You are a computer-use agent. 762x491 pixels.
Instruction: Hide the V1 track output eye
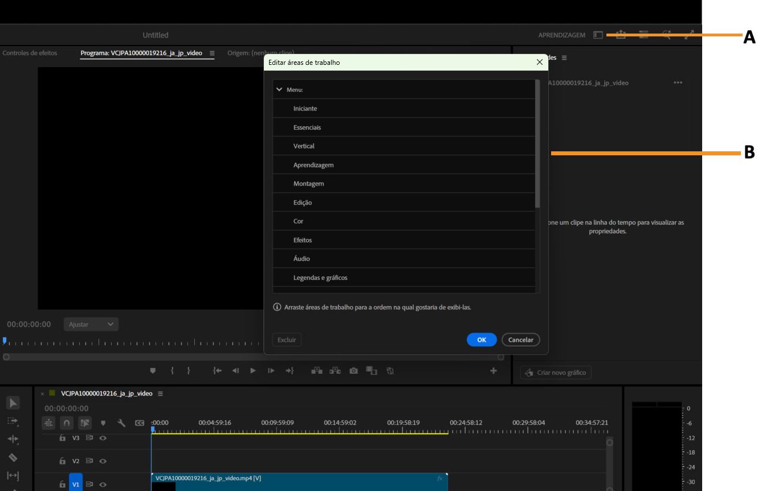103,485
